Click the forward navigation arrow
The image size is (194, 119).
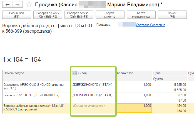(x=17, y=5)
